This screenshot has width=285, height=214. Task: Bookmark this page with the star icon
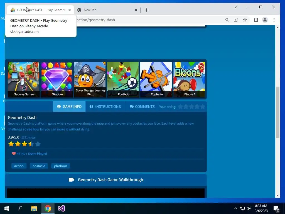coord(245,20)
